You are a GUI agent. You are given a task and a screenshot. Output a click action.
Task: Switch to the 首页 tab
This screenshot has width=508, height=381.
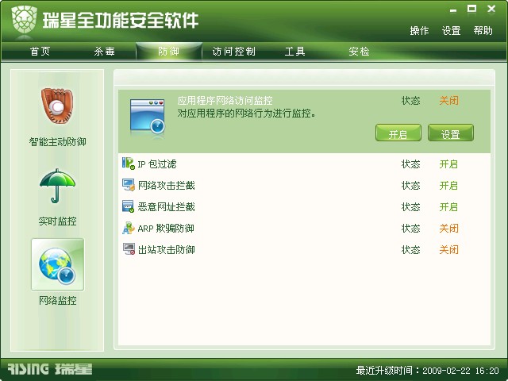(x=40, y=51)
